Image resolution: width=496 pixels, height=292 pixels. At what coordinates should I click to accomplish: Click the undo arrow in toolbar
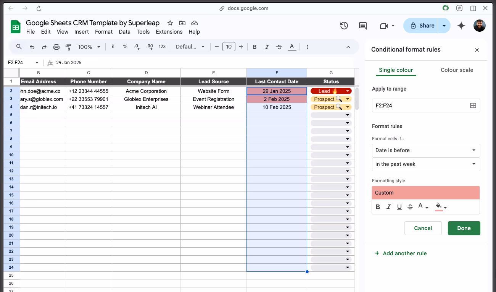click(32, 47)
